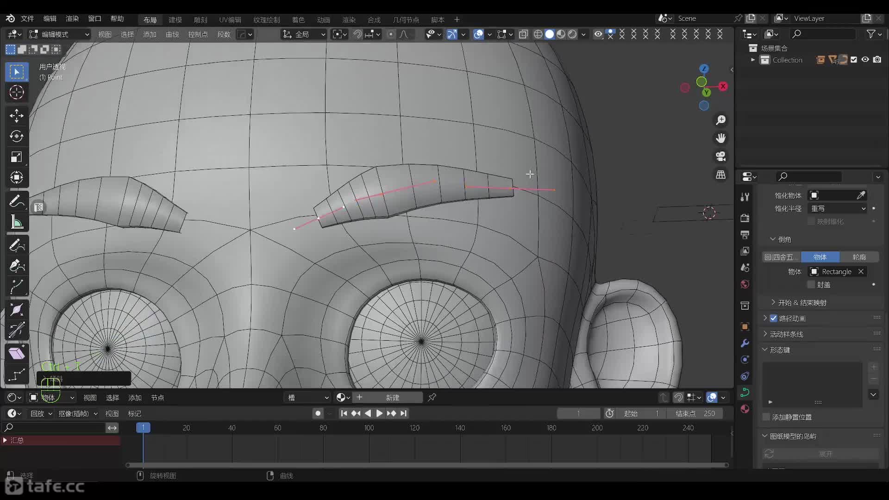
Task: Open the 槽 slot dropdown
Action: click(307, 398)
